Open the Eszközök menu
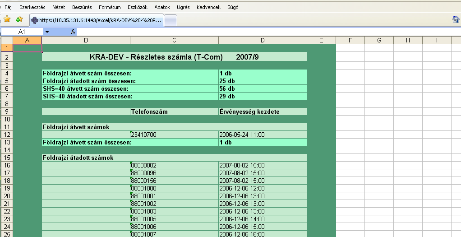 coord(138,7)
